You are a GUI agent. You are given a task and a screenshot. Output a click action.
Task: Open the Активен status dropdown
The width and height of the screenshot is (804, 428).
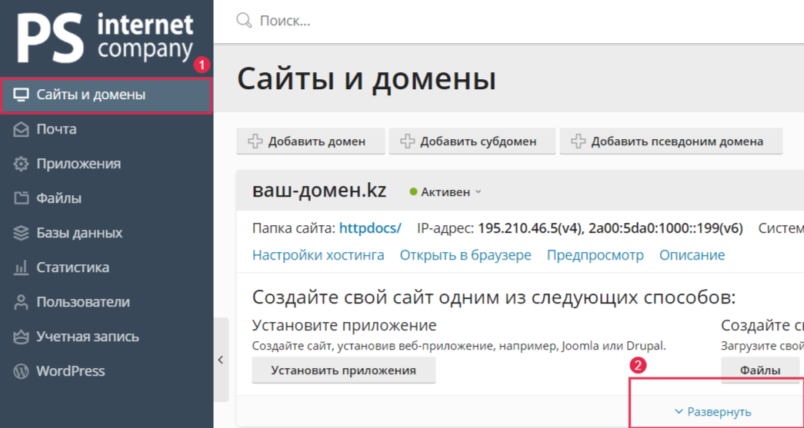[x=445, y=193]
